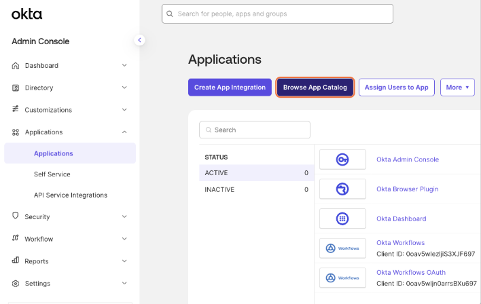Click the Dashboard home icon
Screen dimensions: 481x304
(x=16, y=66)
